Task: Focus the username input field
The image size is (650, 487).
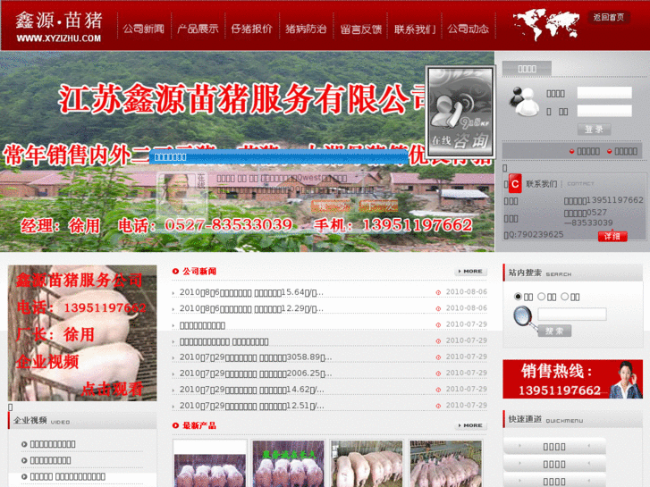Action: (x=604, y=92)
